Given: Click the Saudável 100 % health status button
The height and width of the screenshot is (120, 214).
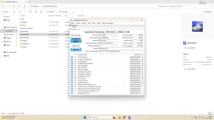Looking at the screenshot, I should [76, 40].
